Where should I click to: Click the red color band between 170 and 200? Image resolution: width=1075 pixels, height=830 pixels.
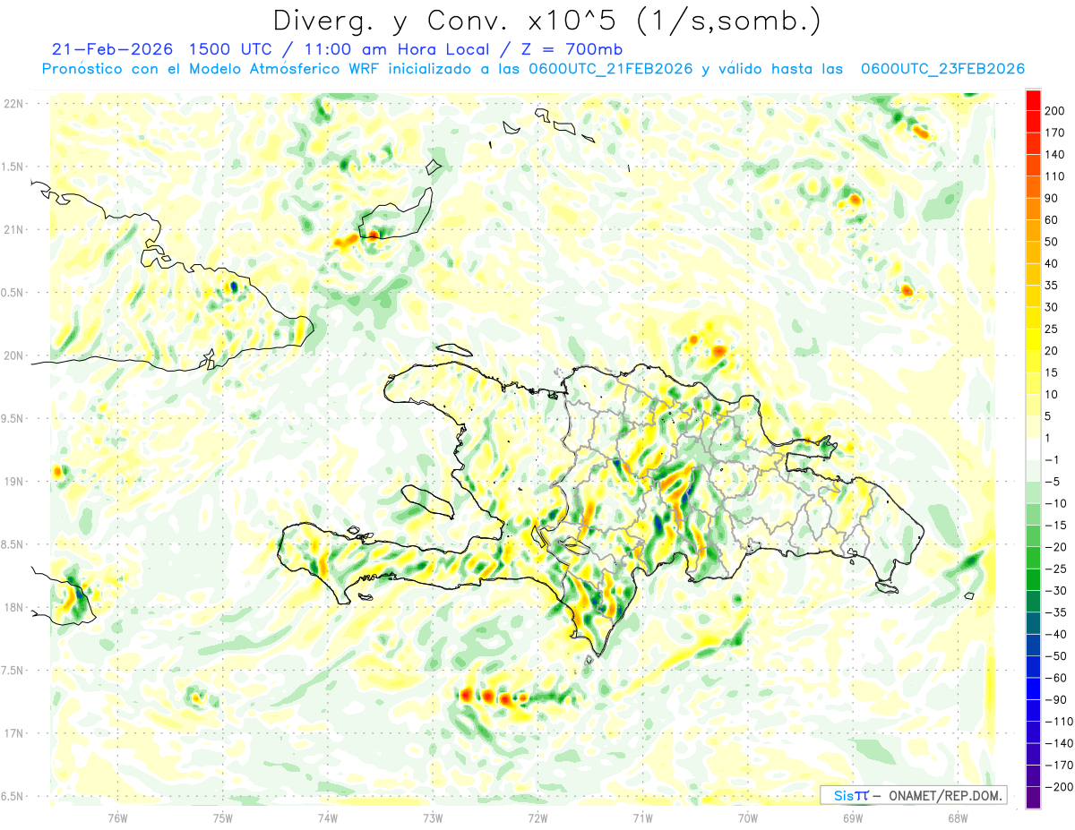pos(1033,122)
